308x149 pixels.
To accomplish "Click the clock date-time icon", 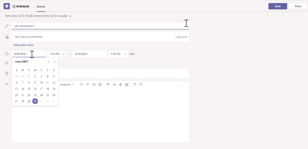I will pos(7,54).
